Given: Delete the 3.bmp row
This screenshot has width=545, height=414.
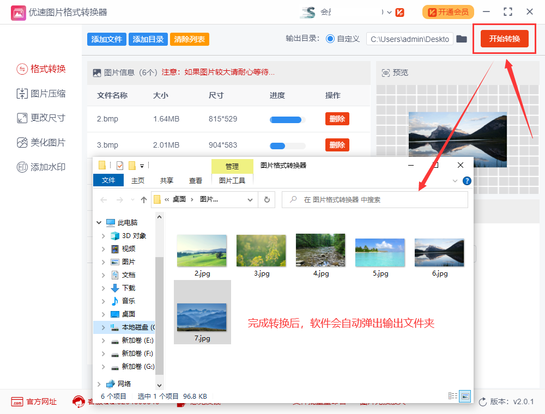Looking at the screenshot, I should point(337,145).
